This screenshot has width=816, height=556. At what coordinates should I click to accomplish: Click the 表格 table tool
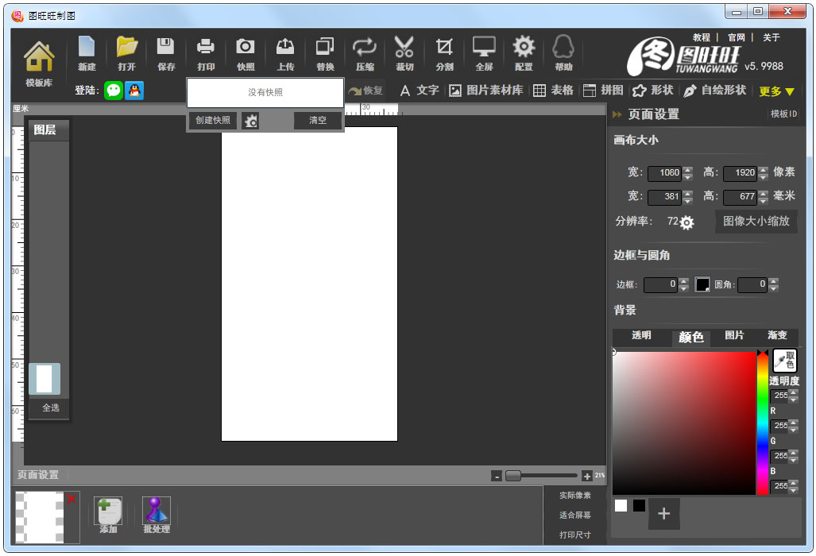(553, 91)
